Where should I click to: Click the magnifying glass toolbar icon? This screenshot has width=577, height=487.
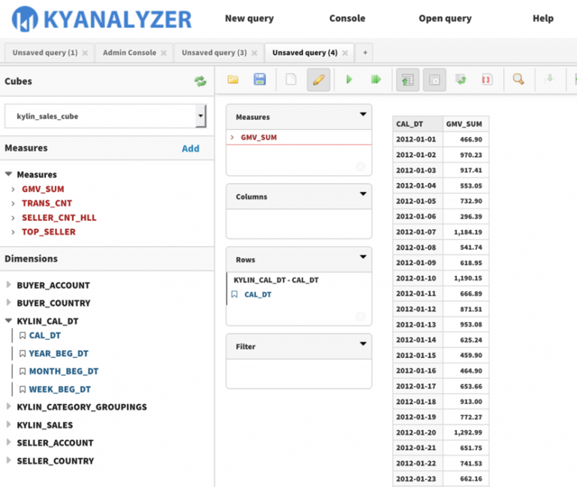click(x=518, y=80)
